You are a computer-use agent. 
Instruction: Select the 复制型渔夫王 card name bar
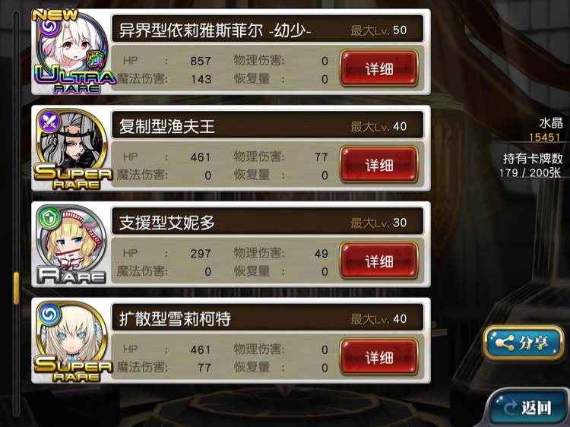point(268,125)
